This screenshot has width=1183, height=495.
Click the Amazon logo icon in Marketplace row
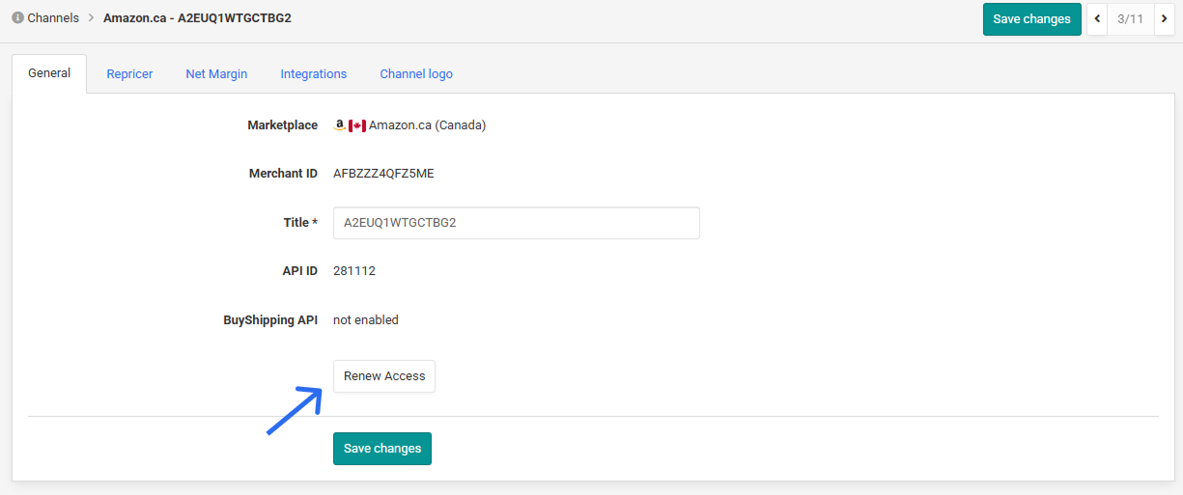pyautogui.click(x=340, y=125)
